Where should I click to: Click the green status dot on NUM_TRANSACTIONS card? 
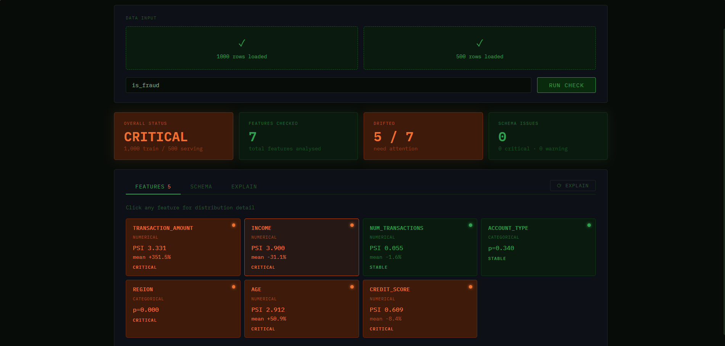[x=470, y=225]
